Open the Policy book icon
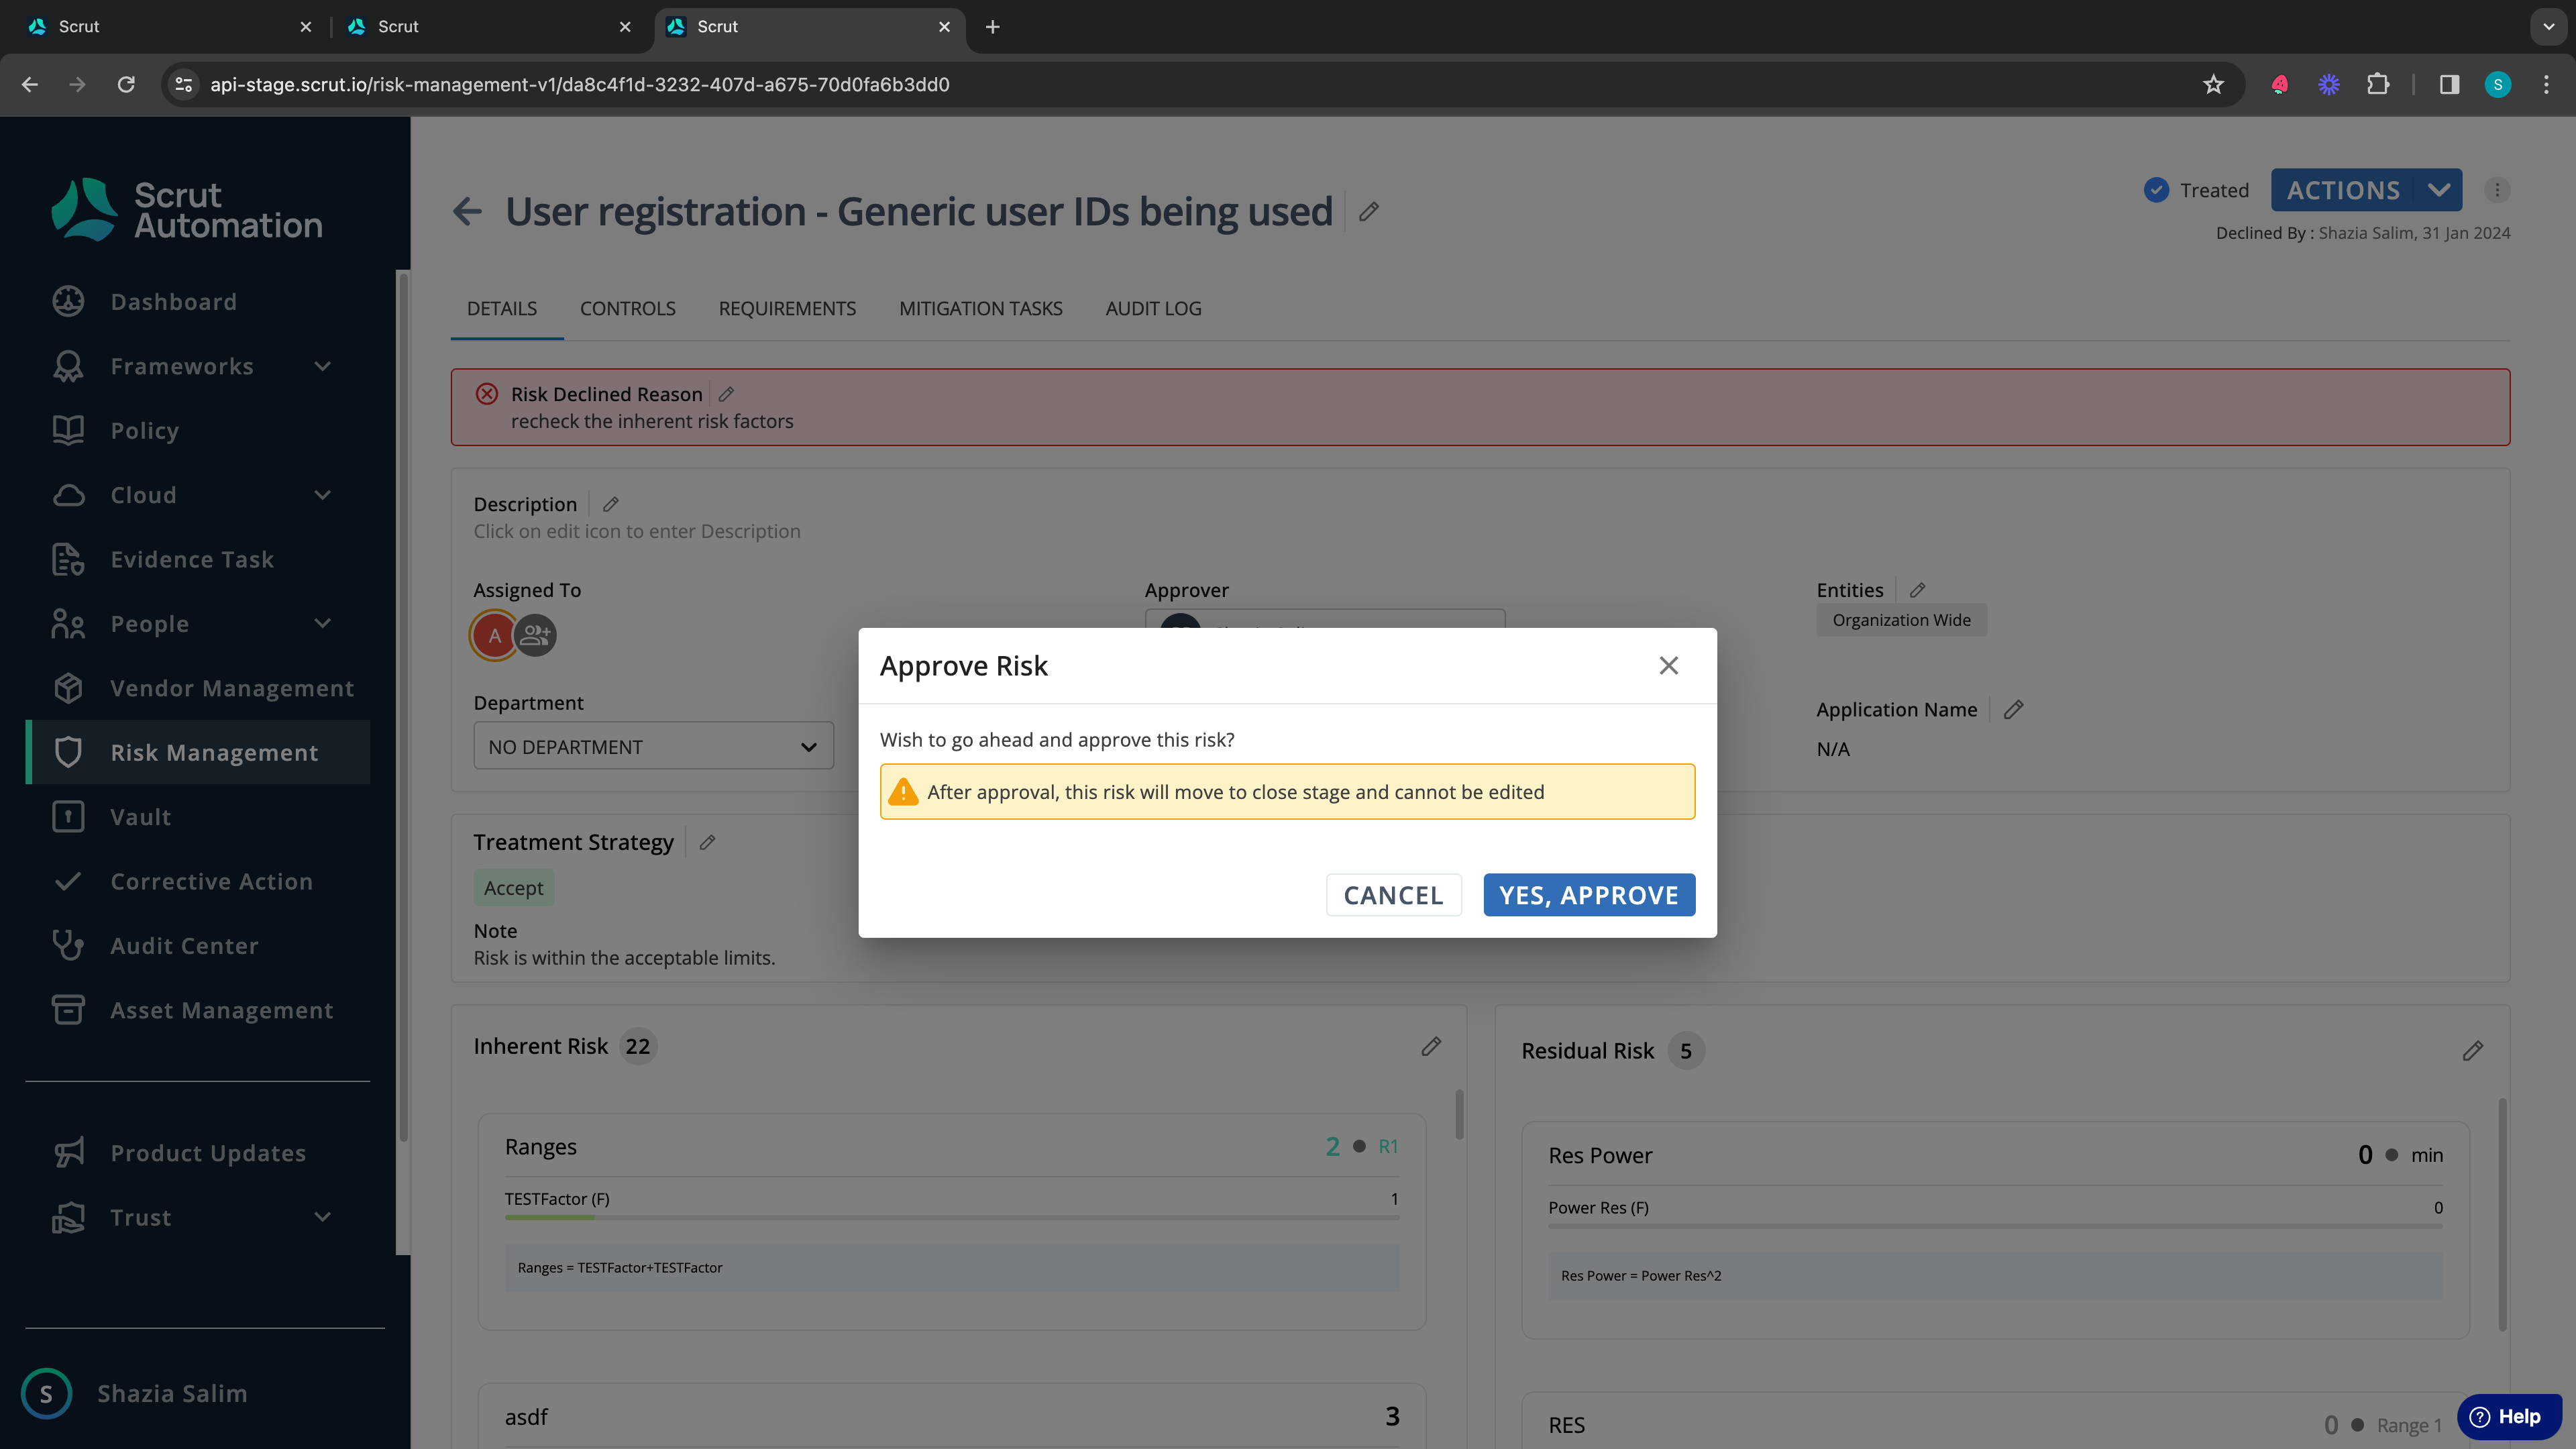 tap(68, 431)
